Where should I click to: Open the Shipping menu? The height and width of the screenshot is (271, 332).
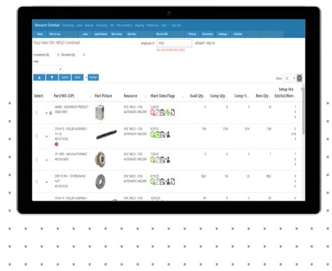(x=139, y=25)
